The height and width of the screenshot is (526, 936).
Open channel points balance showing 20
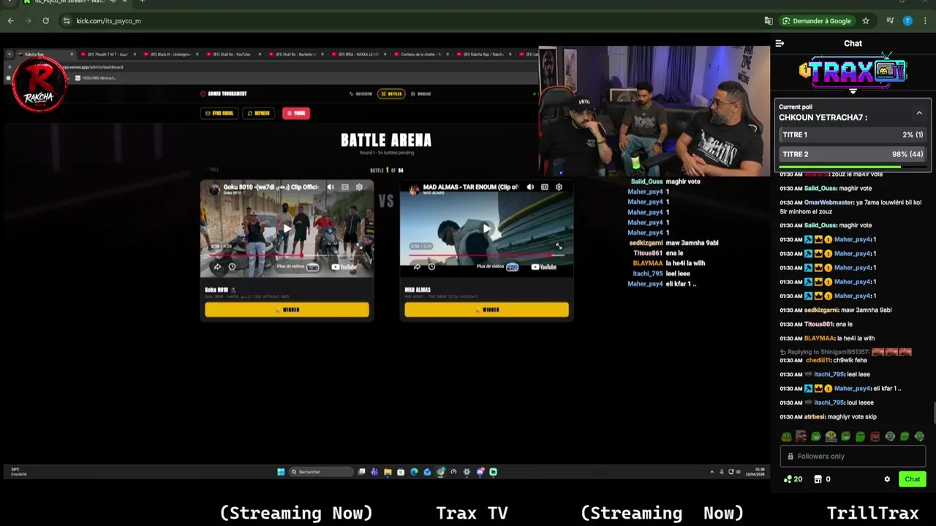(793, 479)
